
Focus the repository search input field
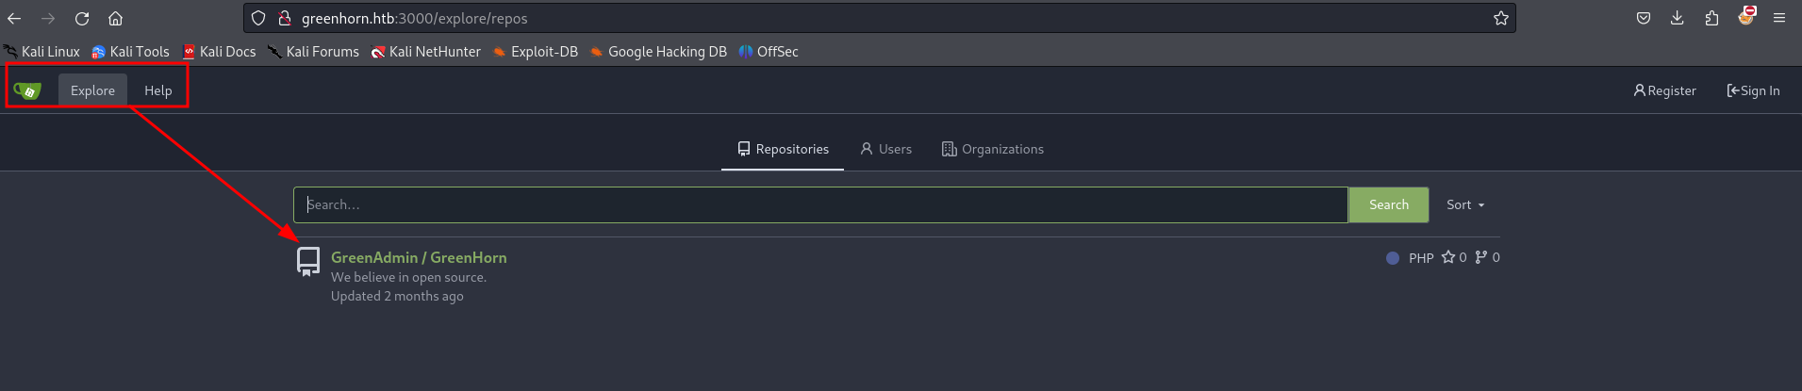point(819,205)
